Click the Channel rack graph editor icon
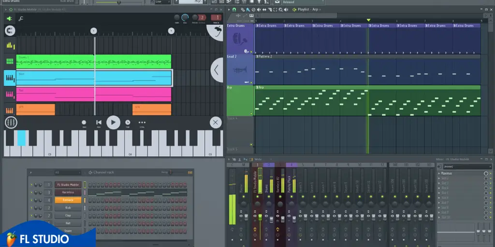 190,172
